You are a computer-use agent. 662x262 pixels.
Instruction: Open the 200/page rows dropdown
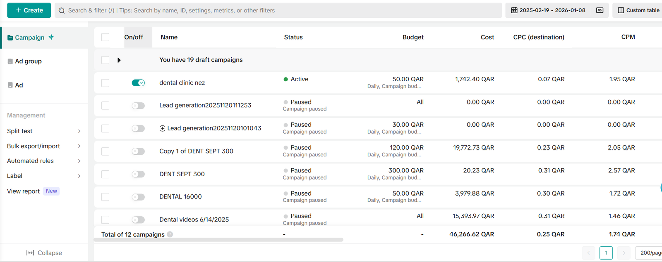click(650, 253)
